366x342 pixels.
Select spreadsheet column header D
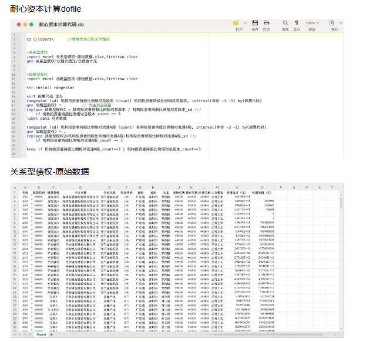point(80,187)
